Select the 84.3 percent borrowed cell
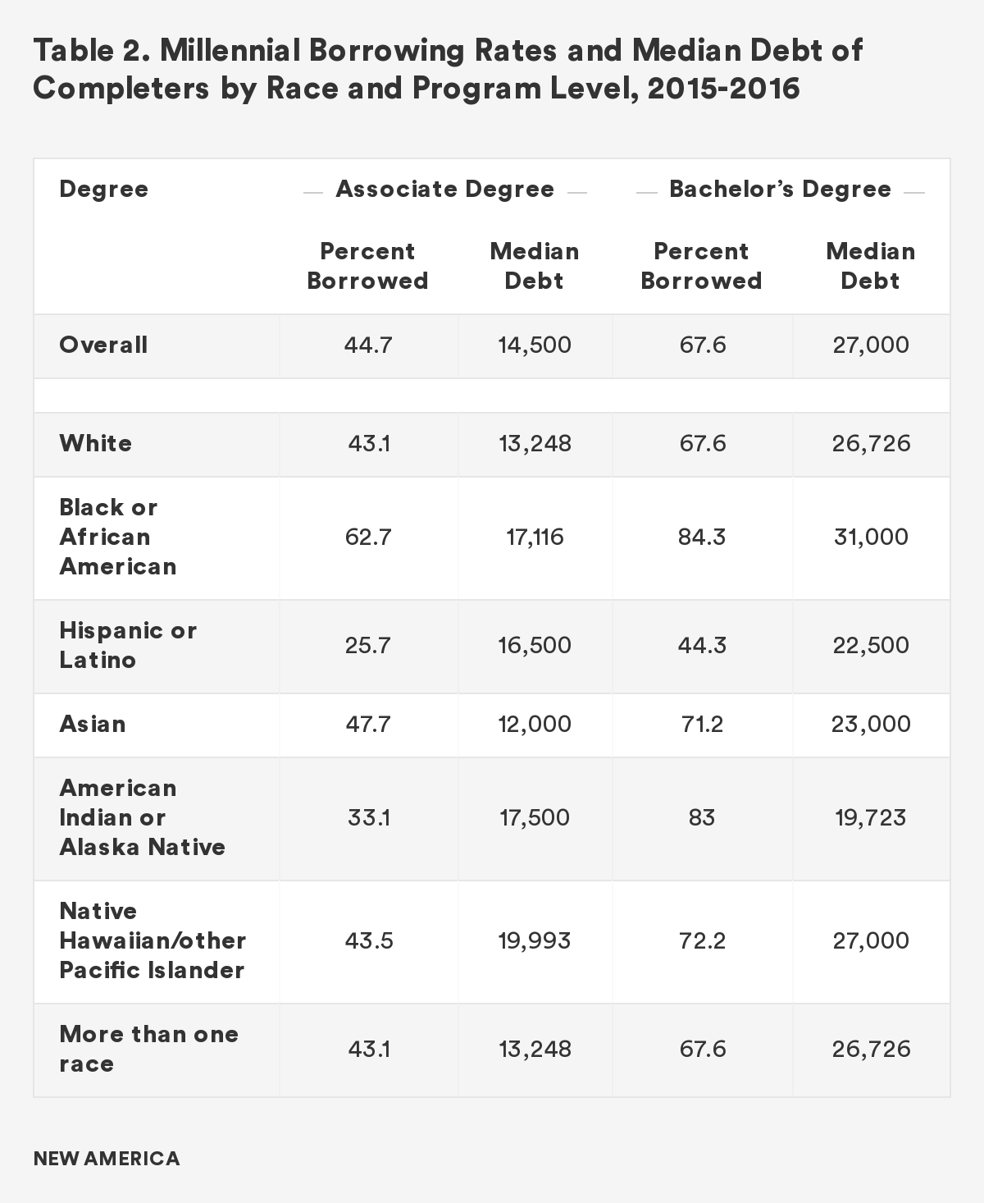984x1203 pixels. (701, 537)
